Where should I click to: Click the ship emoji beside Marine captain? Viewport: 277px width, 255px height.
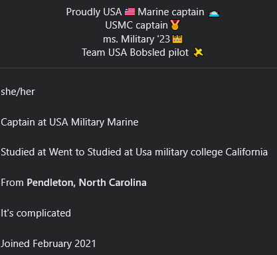pos(214,13)
